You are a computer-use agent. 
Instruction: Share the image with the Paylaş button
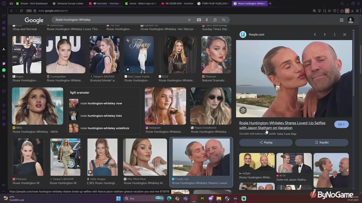[266, 142]
